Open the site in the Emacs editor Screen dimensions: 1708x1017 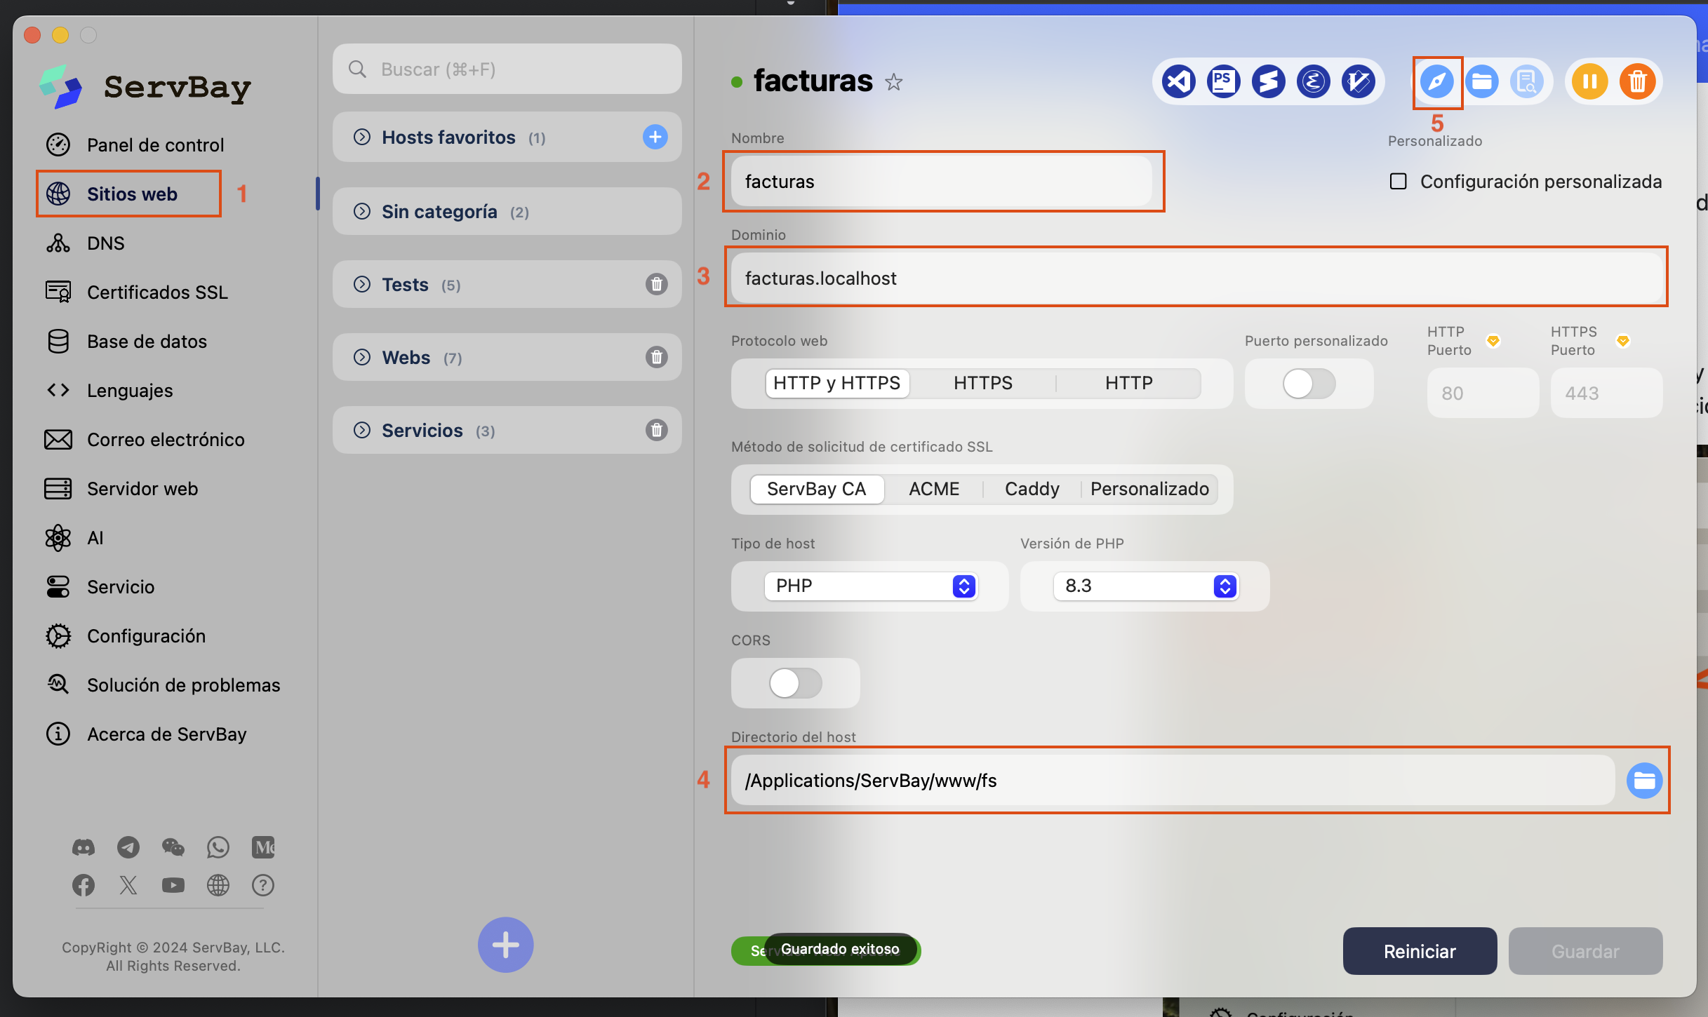tap(1313, 82)
